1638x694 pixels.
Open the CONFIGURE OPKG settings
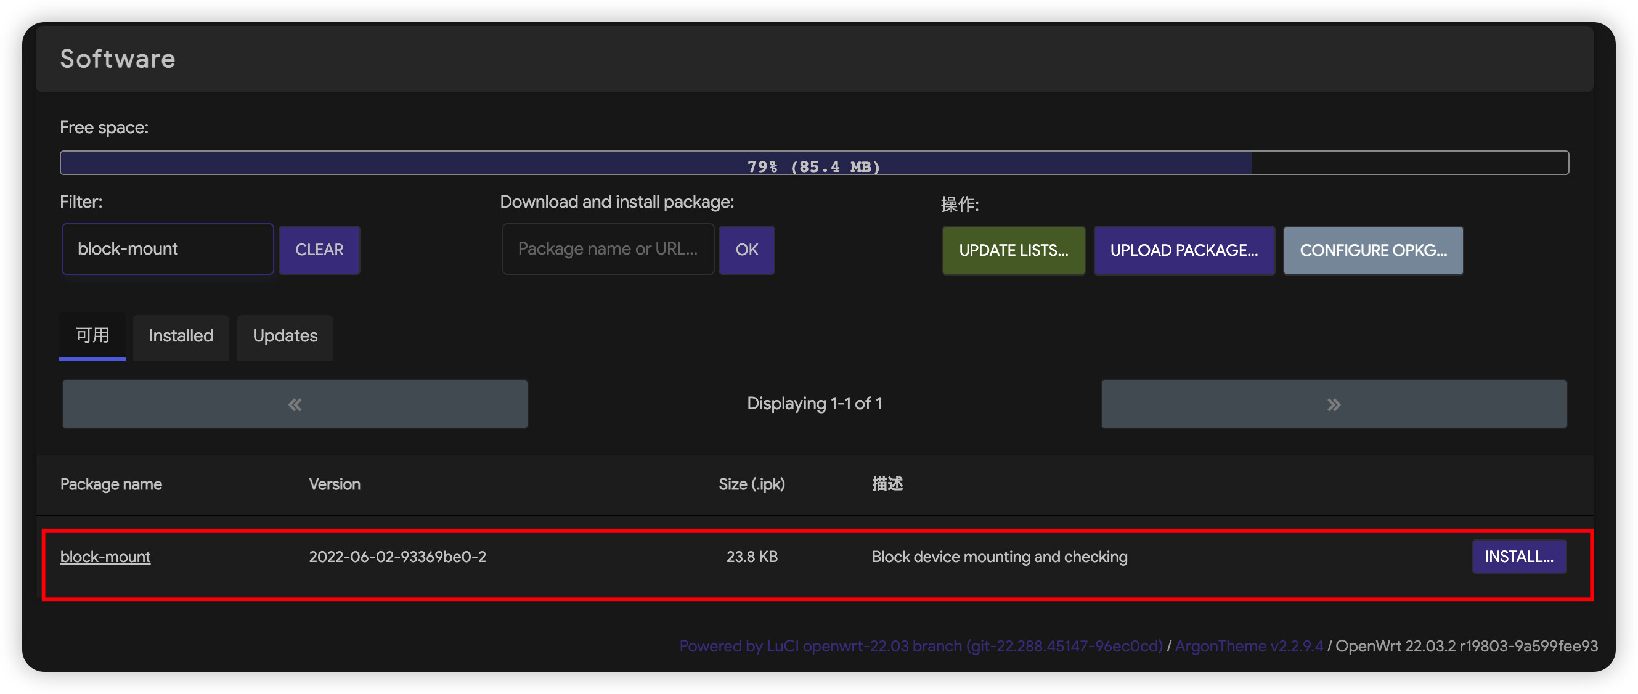pyautogui.click(x=1372, y=250)
